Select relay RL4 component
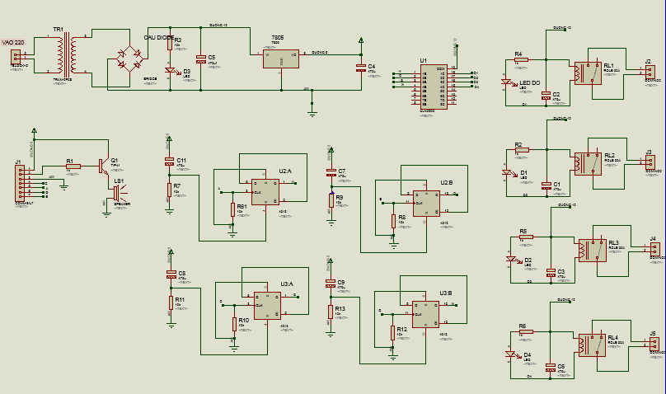This screenshot has height=394, width=666. pyautogui.click(x=592, y=345)
